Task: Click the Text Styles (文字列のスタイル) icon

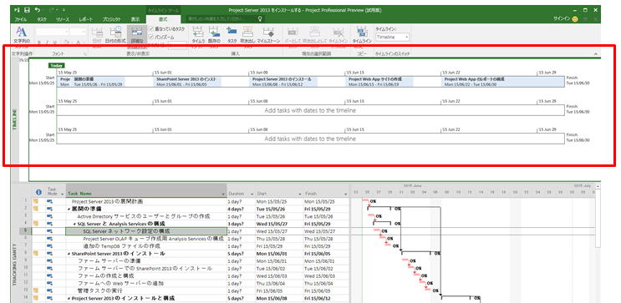Action: (x=22, y=32)
